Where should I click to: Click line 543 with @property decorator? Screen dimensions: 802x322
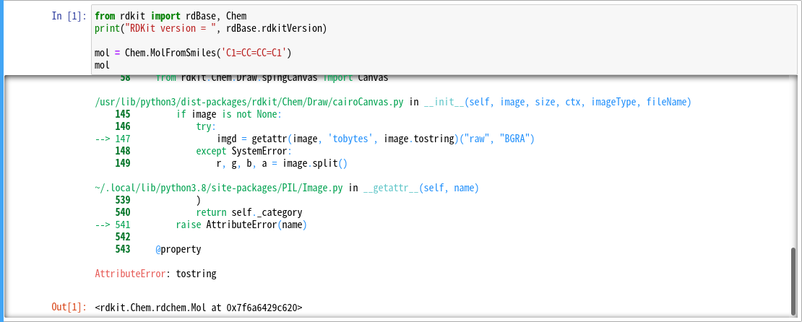pos(158,249)
